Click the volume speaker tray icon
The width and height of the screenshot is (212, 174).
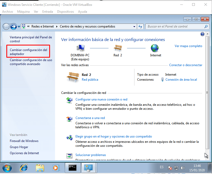pyautogui.click(x=182, y=168)
